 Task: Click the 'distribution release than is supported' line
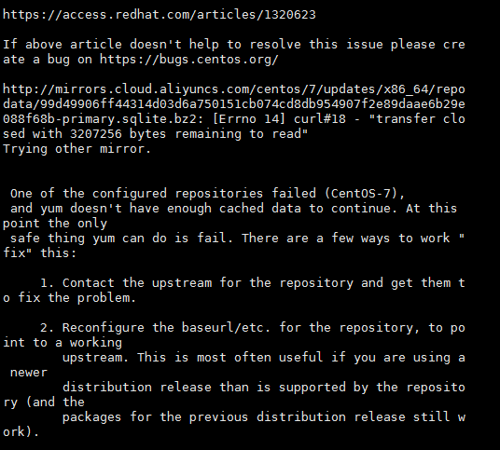264,388
